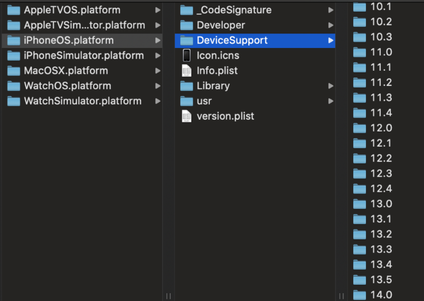The image size is (424, 301).
Task: Click the arrow on the DeviceSupport row
Action: click(x=331, y=40)
